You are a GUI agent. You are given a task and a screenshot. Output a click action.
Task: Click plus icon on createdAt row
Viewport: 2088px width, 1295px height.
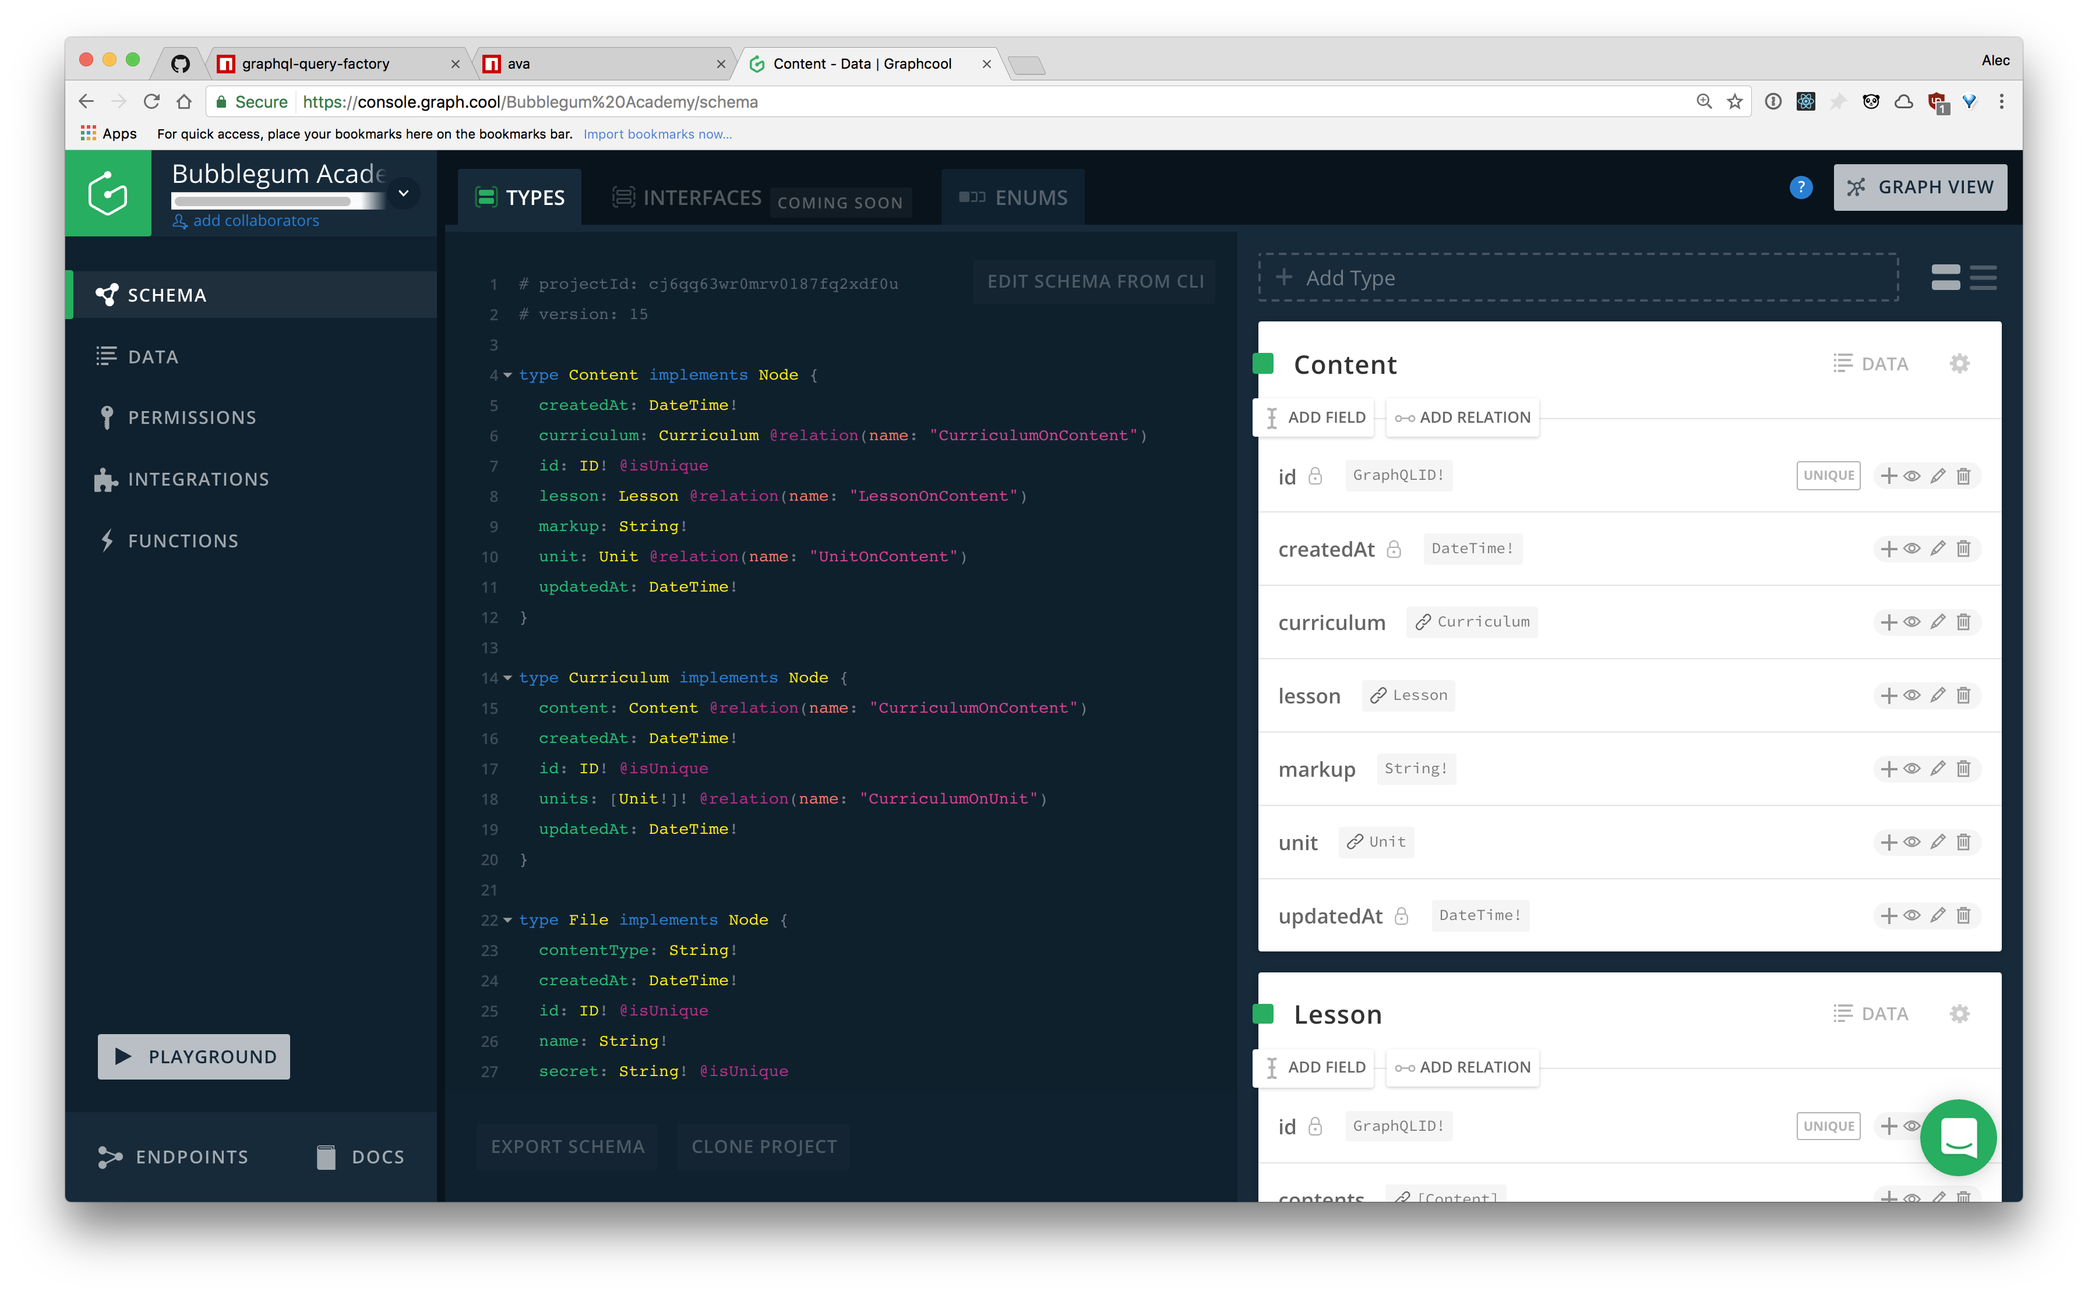point(1888,548)
